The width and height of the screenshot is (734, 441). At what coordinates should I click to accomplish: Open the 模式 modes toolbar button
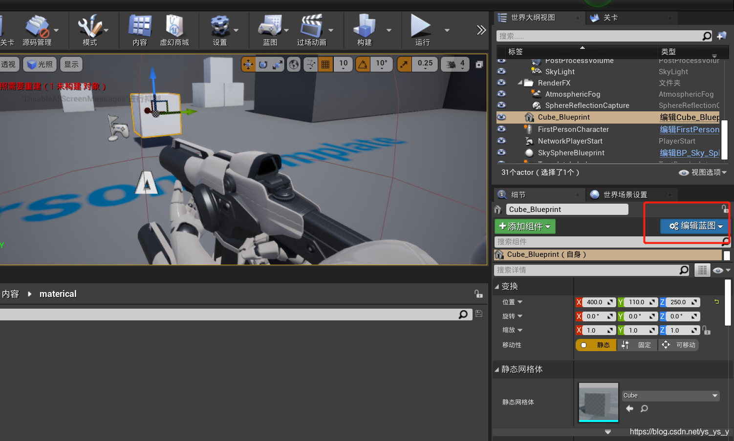tap(90, 30)
